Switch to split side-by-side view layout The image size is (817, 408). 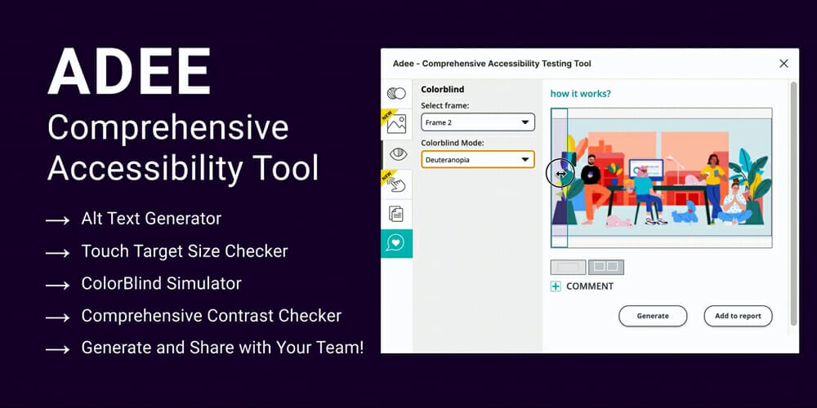click(606, 267)
